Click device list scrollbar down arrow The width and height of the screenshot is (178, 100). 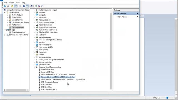tap(111, 90)
